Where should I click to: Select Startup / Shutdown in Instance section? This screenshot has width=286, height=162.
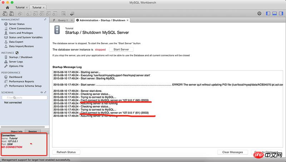21,57
